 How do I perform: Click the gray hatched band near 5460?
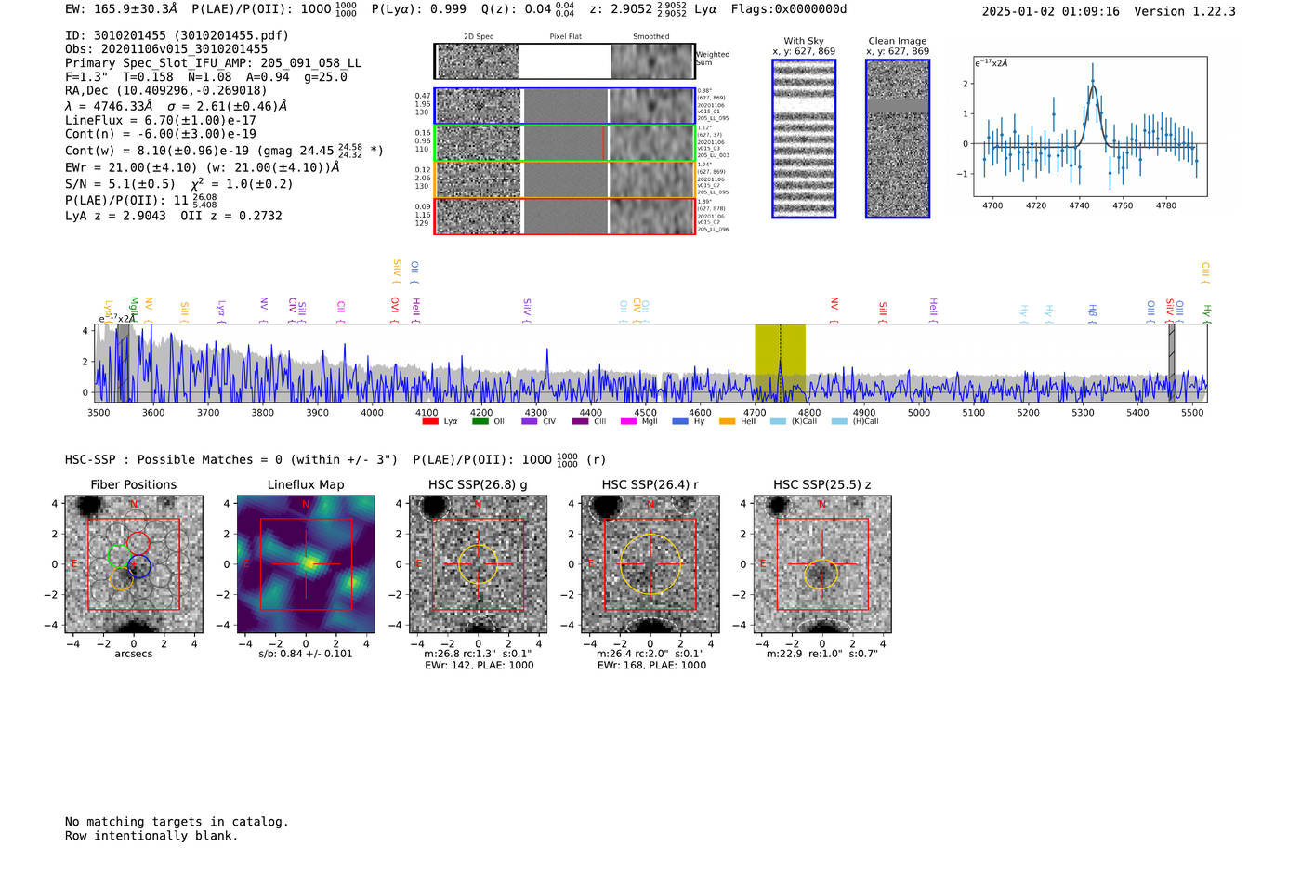click(1172, 363)
